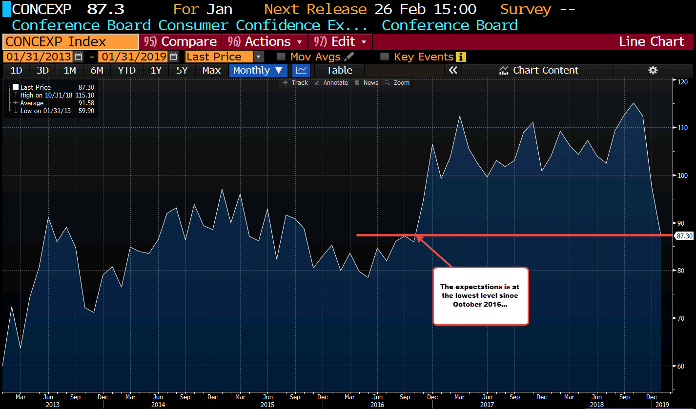Image resolution: width=696 pixels, height=409 pixels.
Task: Select the 6M range tab
Action: click(x=97, y=70)
